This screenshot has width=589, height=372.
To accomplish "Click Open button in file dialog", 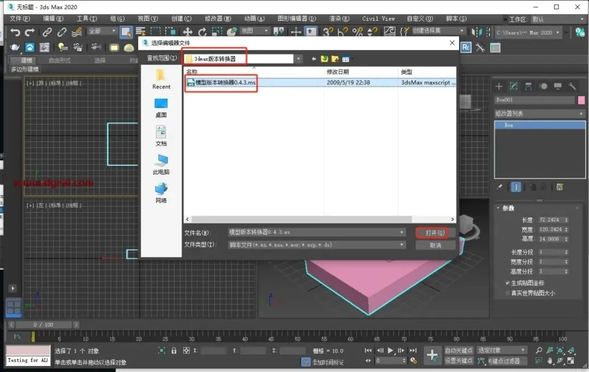I will [x=435, y=233].
